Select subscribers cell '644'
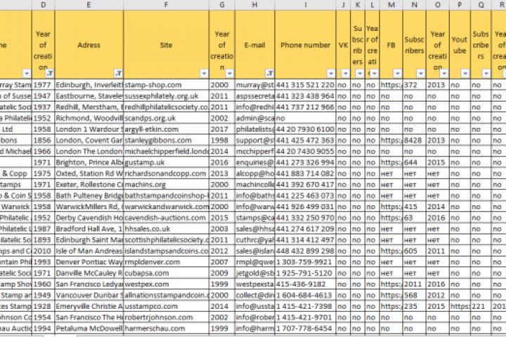 [415, 163]
